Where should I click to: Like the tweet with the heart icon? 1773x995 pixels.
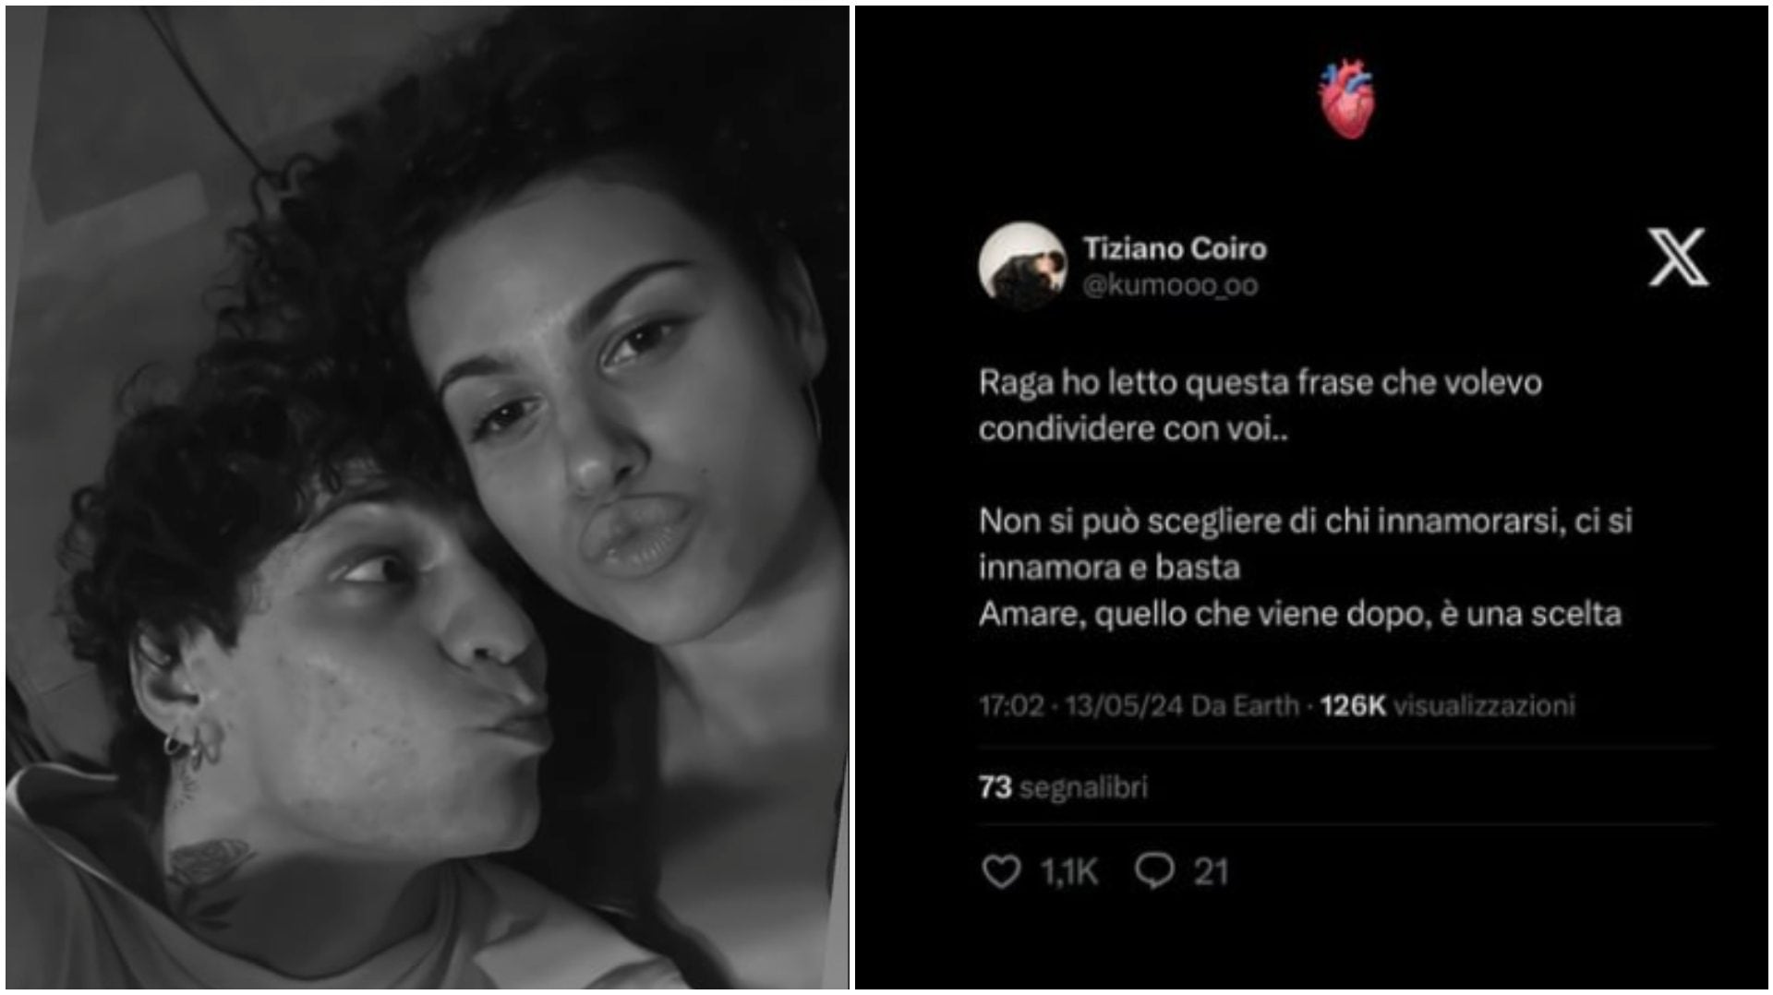click(x=1000, y=872)
